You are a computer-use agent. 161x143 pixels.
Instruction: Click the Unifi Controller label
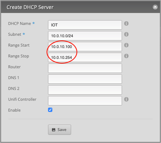tap(22, 99)
